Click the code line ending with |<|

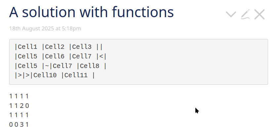tap(60, 56)
